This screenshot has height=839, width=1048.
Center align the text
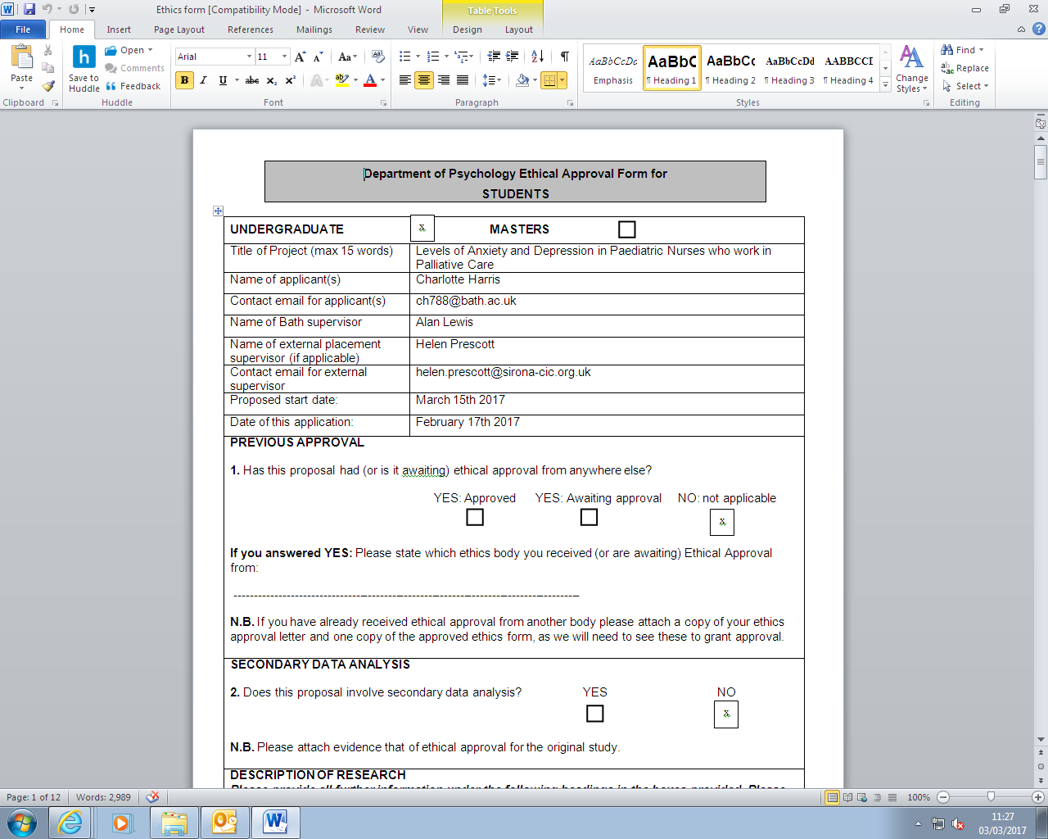pos(424,80)
